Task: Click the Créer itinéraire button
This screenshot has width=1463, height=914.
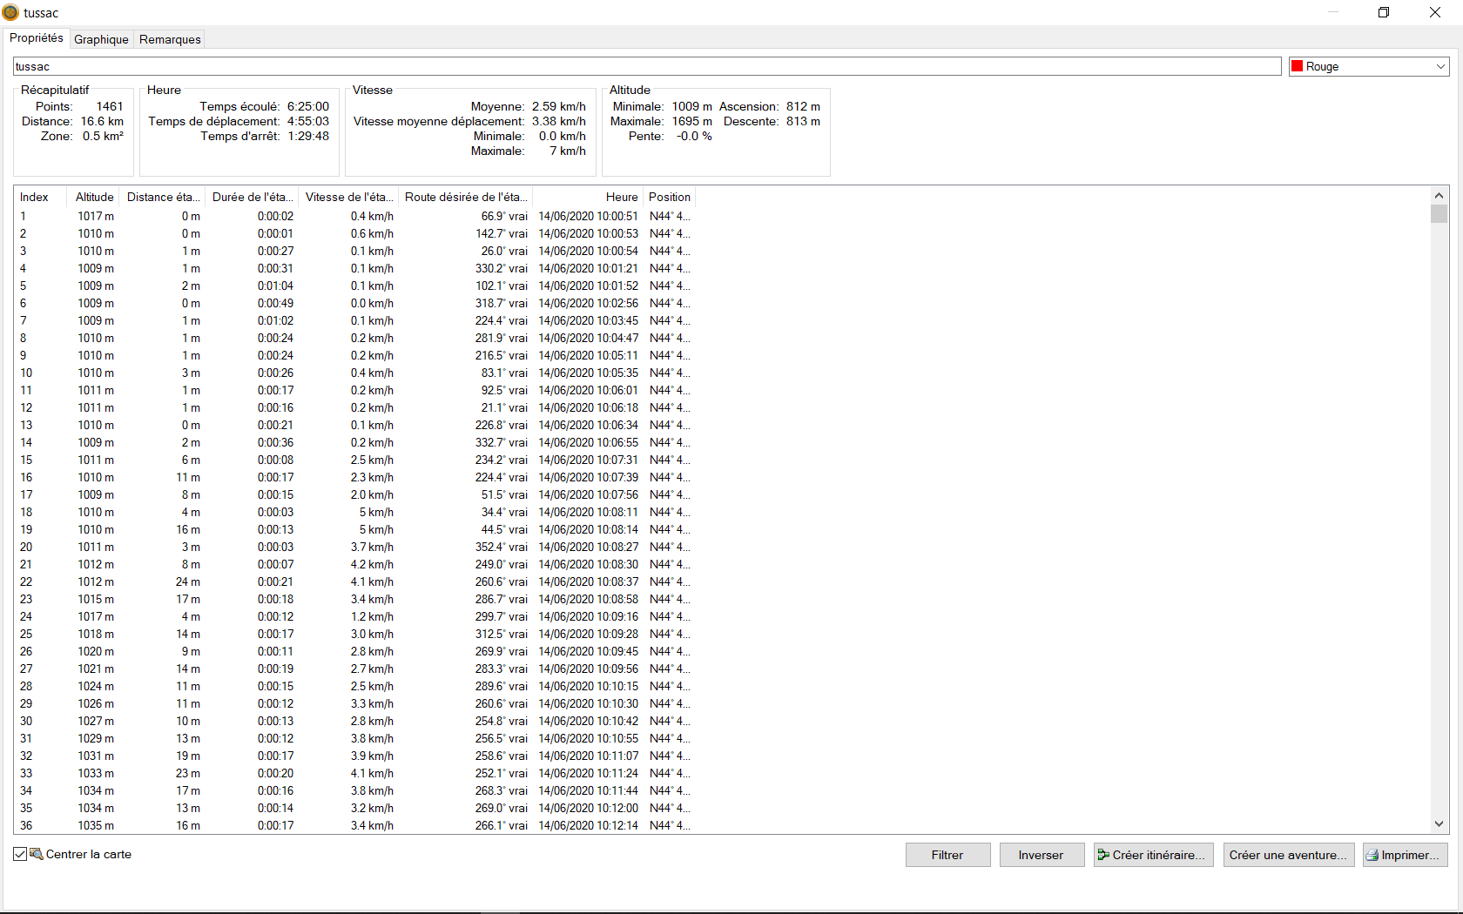Action: (1153, 855)
